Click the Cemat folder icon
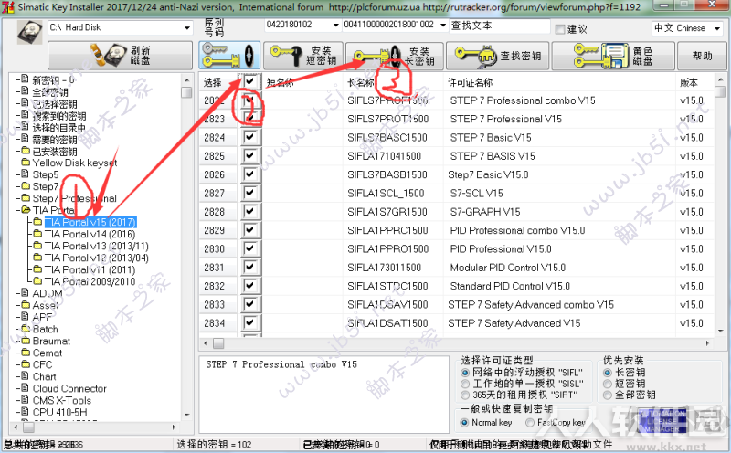Image resolution: width=731 pixels, height=453 pixels. [26, 353]
